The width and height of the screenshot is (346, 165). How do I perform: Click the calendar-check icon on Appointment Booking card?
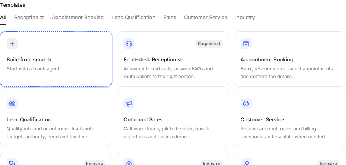tap(246, 44)
